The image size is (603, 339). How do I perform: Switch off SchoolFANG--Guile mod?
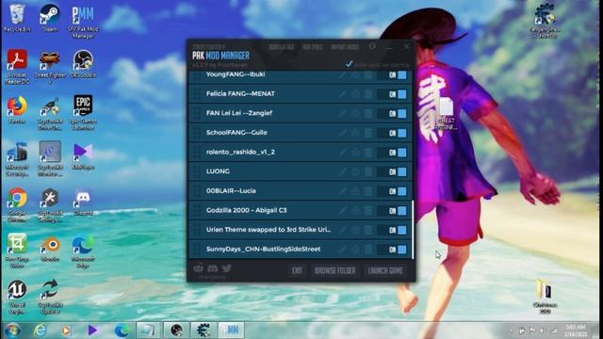397,133
